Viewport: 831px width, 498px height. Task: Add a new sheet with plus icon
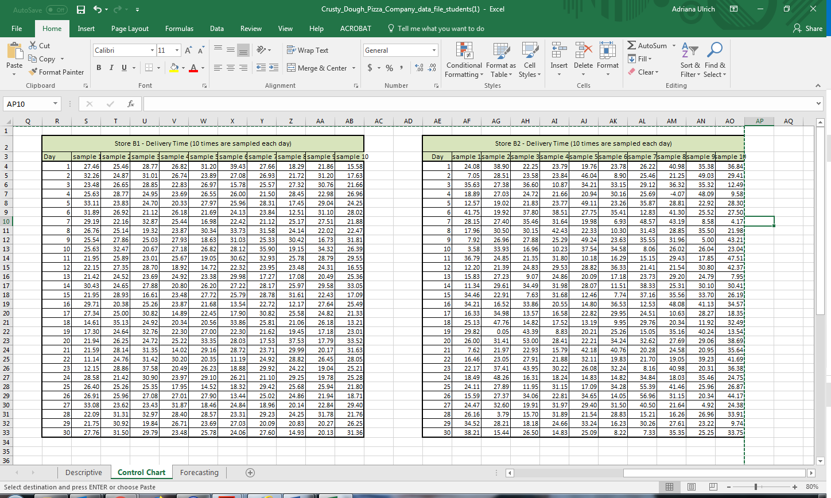[x=250, y=473]
